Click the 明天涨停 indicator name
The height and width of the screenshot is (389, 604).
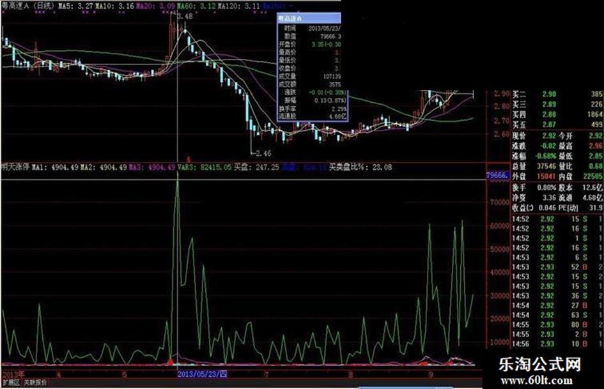click(15, 167)
